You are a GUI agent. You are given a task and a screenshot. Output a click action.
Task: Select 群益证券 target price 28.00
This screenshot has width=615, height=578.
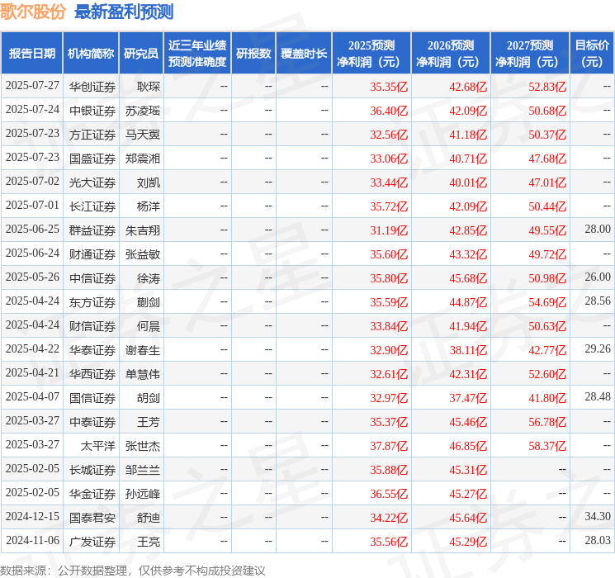(x=598, y=230)
